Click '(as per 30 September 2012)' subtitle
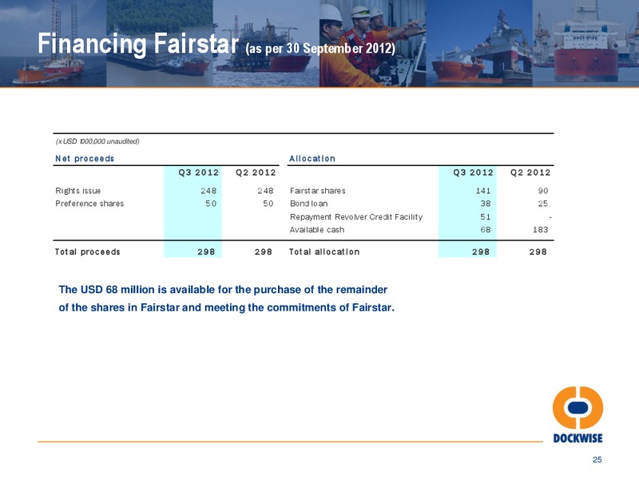 coord(320,49)
